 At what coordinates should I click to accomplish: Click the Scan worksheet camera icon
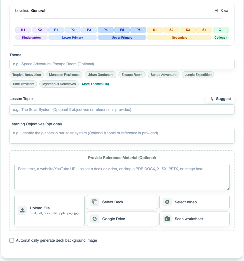[x=167, y=219]
